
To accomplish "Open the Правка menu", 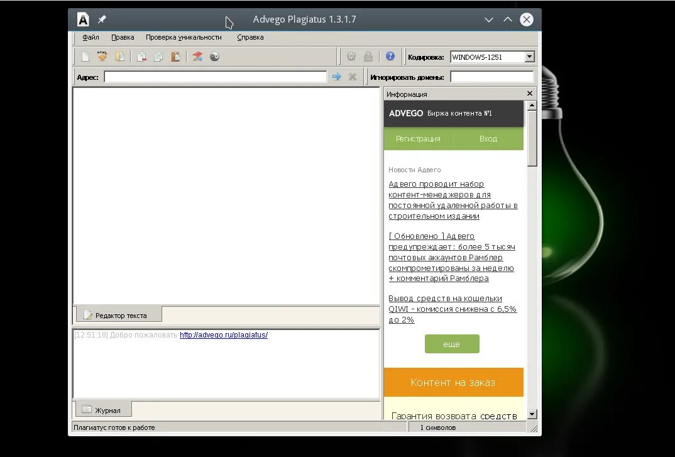I will click(123, 38).
